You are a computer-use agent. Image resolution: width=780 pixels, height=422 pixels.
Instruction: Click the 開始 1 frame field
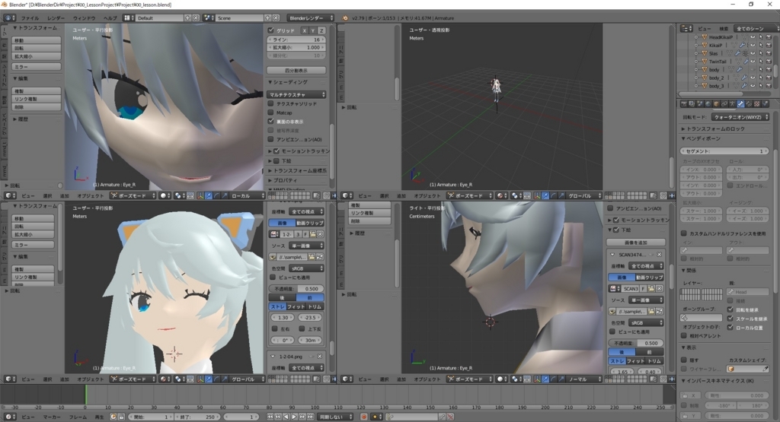point(150,417)
